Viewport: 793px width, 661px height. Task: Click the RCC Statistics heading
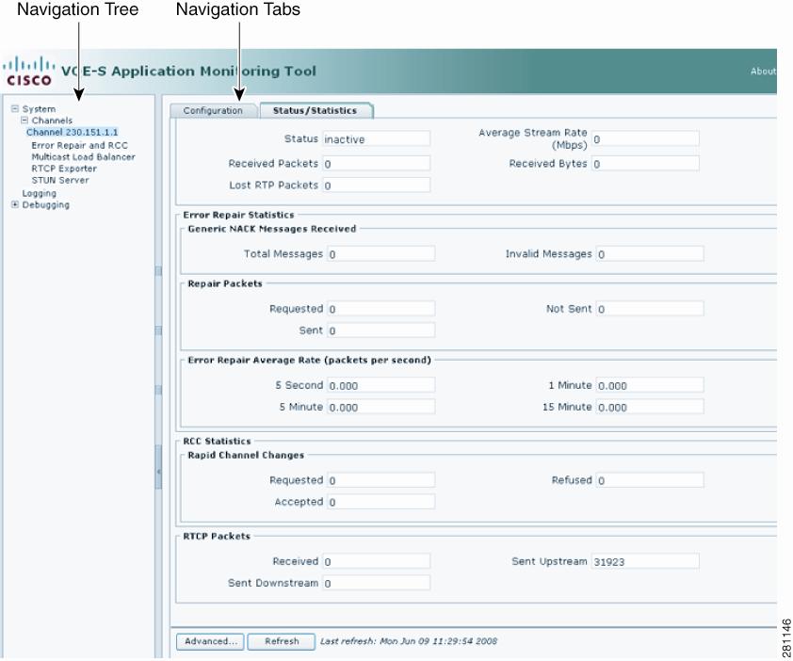(217, 442)
